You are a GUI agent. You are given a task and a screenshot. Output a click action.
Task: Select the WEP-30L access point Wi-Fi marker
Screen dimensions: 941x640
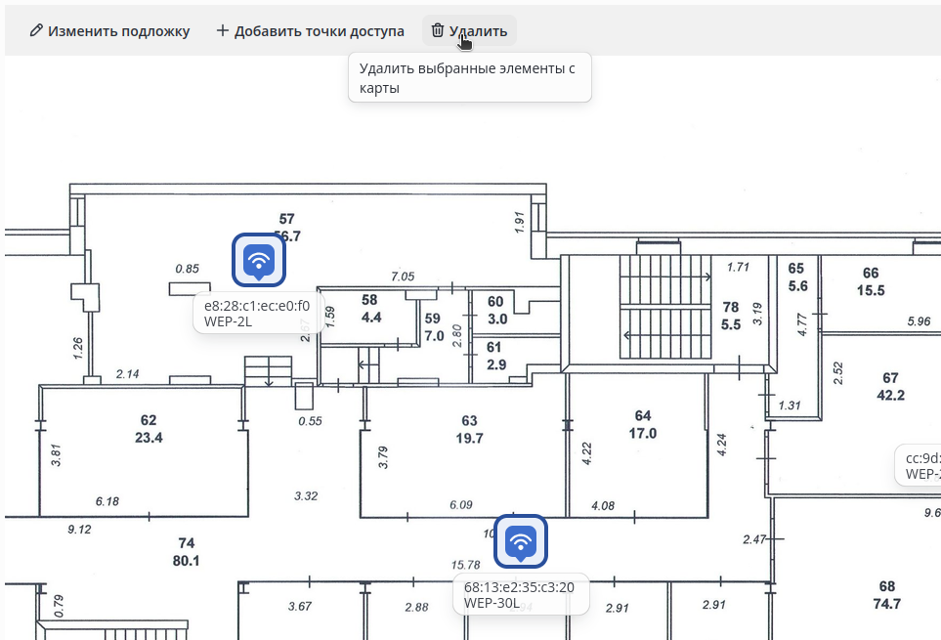coord(520,541)
